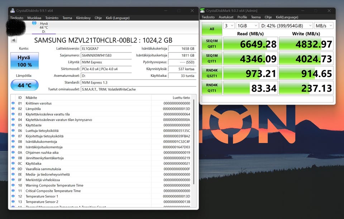Run the RND4K Q32T1 benchmark

tap(212, 73)
